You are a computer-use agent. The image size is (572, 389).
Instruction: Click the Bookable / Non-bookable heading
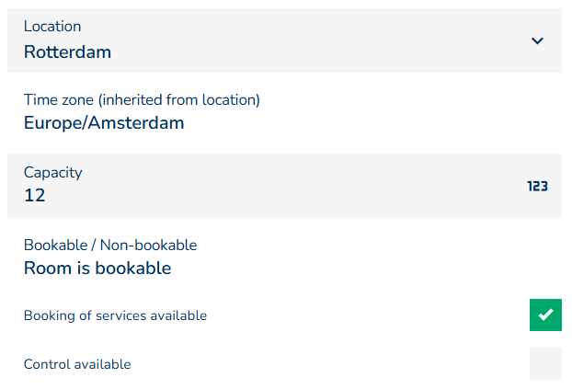(110, 245)
